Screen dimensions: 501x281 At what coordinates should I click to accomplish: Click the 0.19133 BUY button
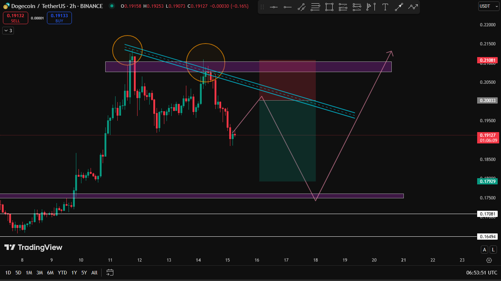tap(59, 18)
